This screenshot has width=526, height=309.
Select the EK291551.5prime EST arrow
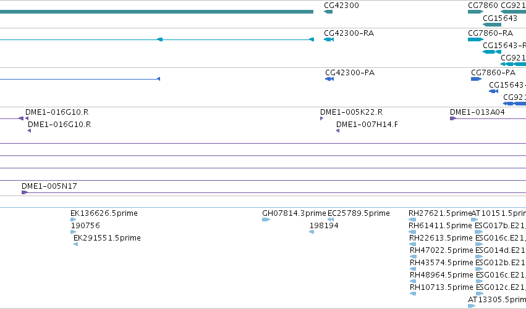point(76,244)
